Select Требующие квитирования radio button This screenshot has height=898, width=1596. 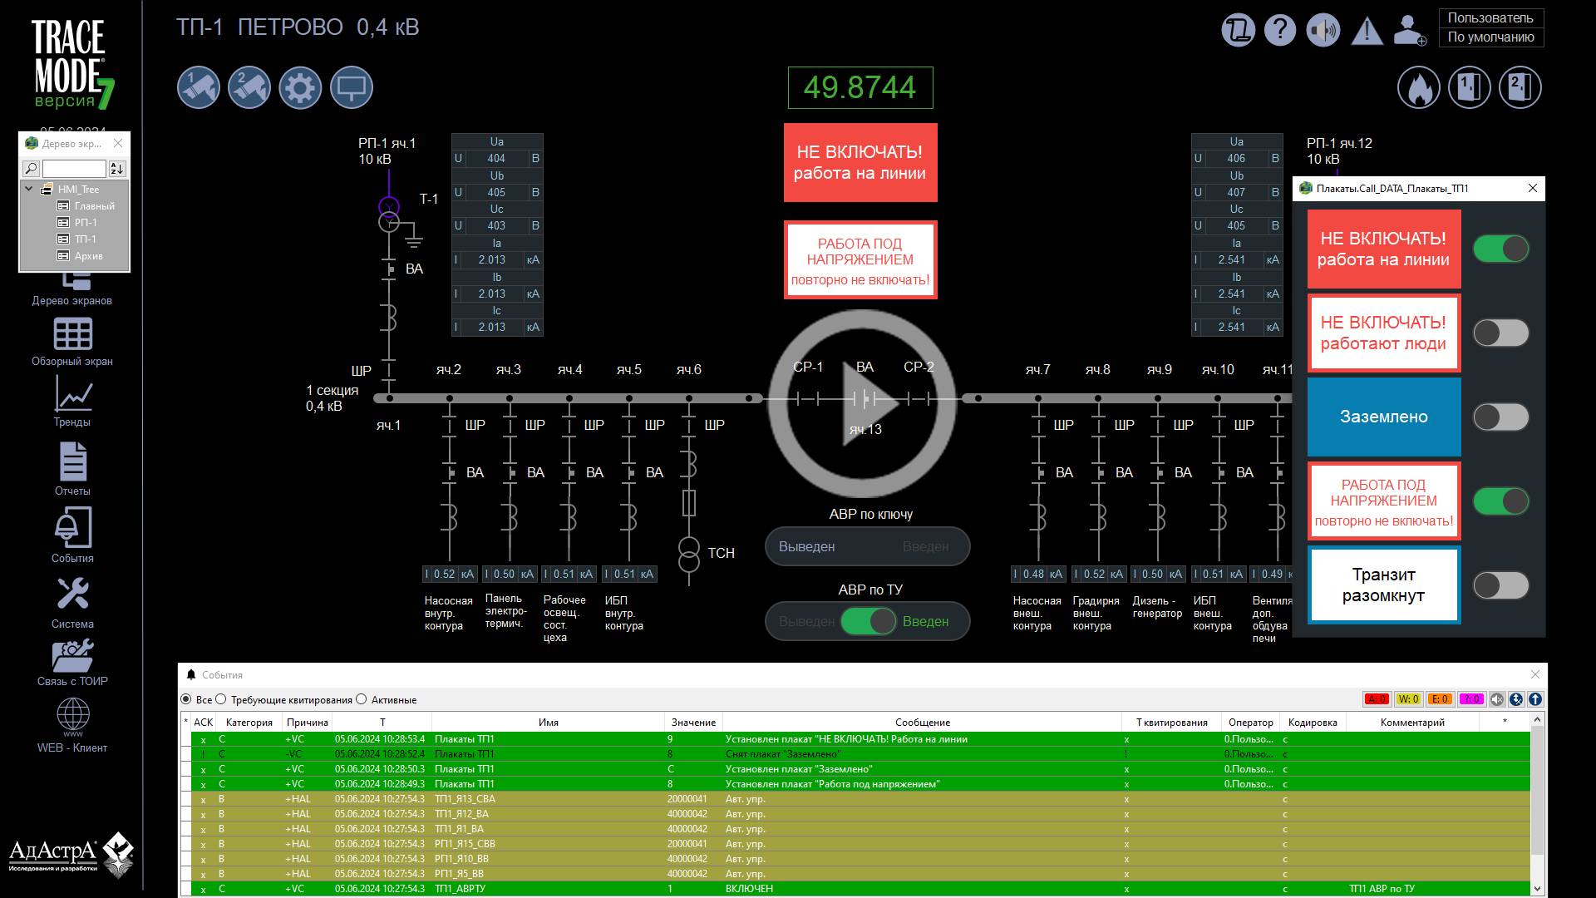(x=221, y=699)
